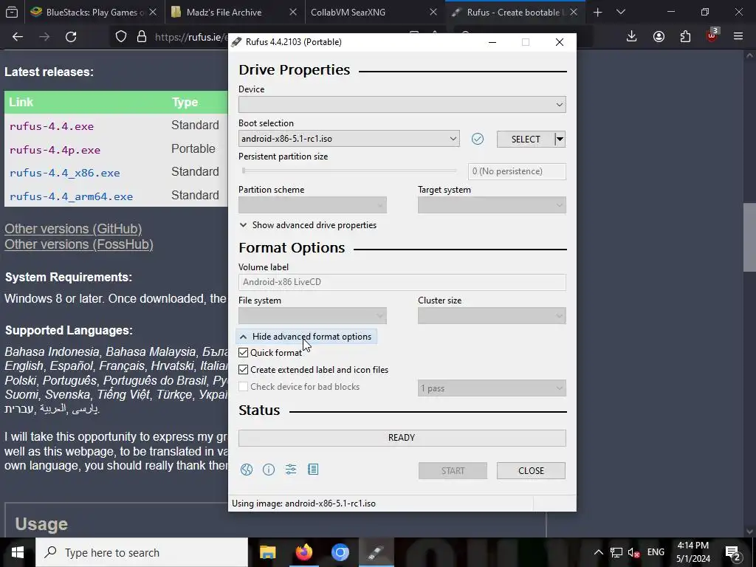
Task: Open Rufus application settings sliders icon
Action: (291, 470)
